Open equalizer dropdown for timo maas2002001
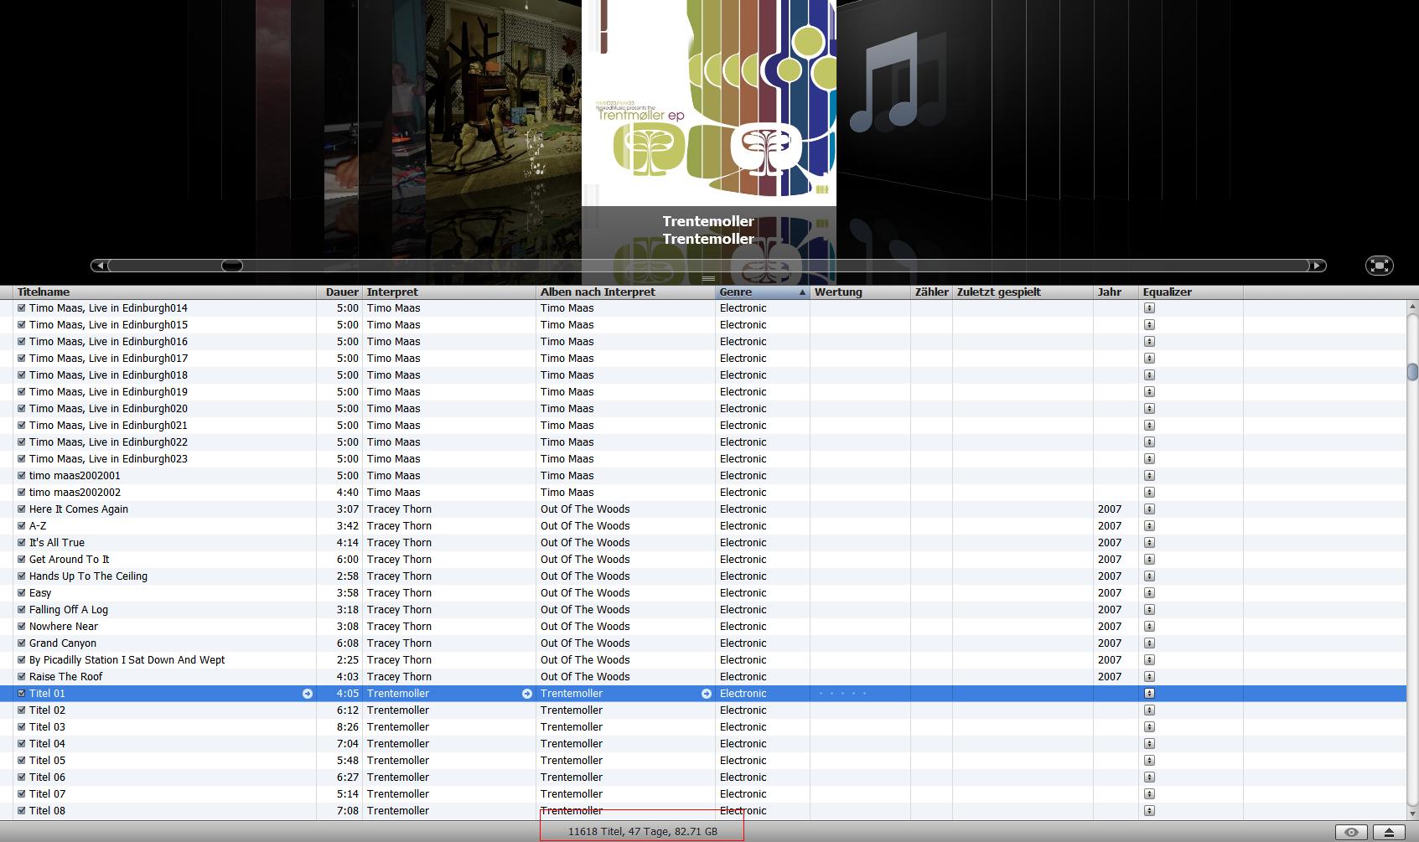 coord(1149,476)
